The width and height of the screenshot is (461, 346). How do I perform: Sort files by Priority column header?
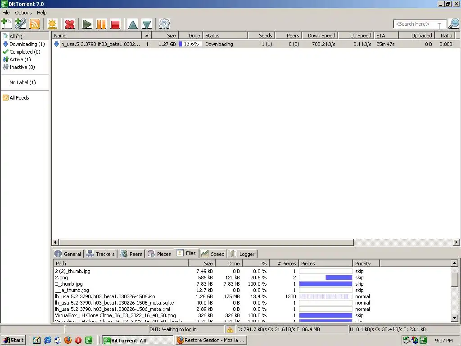pos(366,264)
